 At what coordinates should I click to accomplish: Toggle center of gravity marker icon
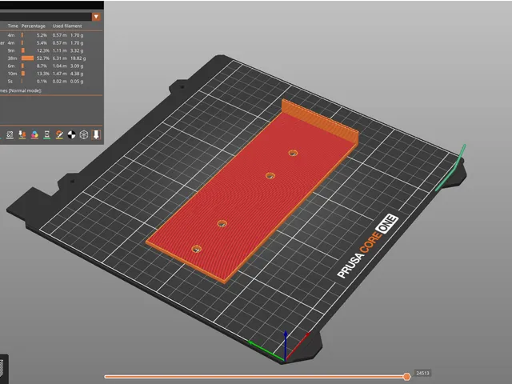click(71, 134)
